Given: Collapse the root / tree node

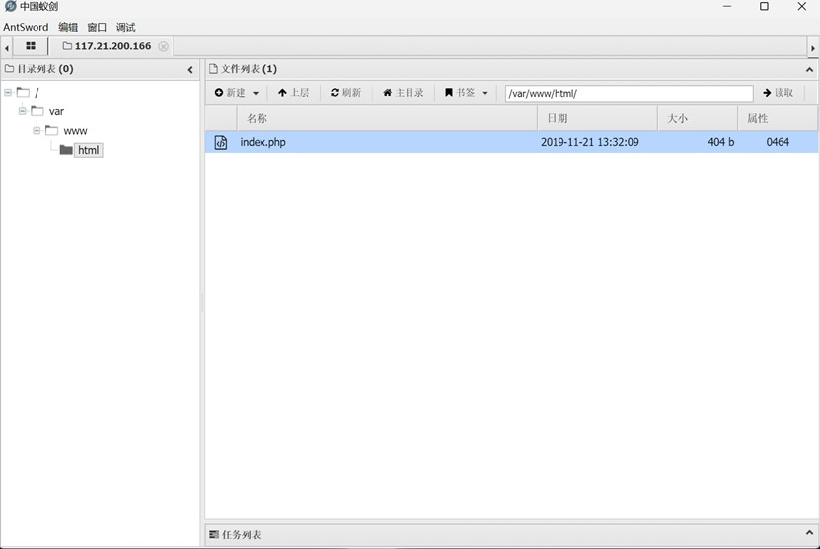Looking at the screenshot, I should pyautogui.click(x=8, y=92).
